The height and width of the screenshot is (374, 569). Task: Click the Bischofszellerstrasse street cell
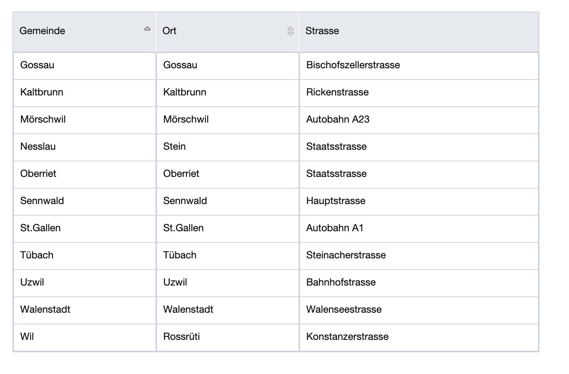point(353,65)
